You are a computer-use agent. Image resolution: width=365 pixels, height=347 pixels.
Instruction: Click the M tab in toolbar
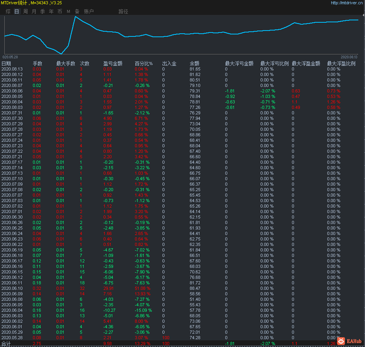68,11
